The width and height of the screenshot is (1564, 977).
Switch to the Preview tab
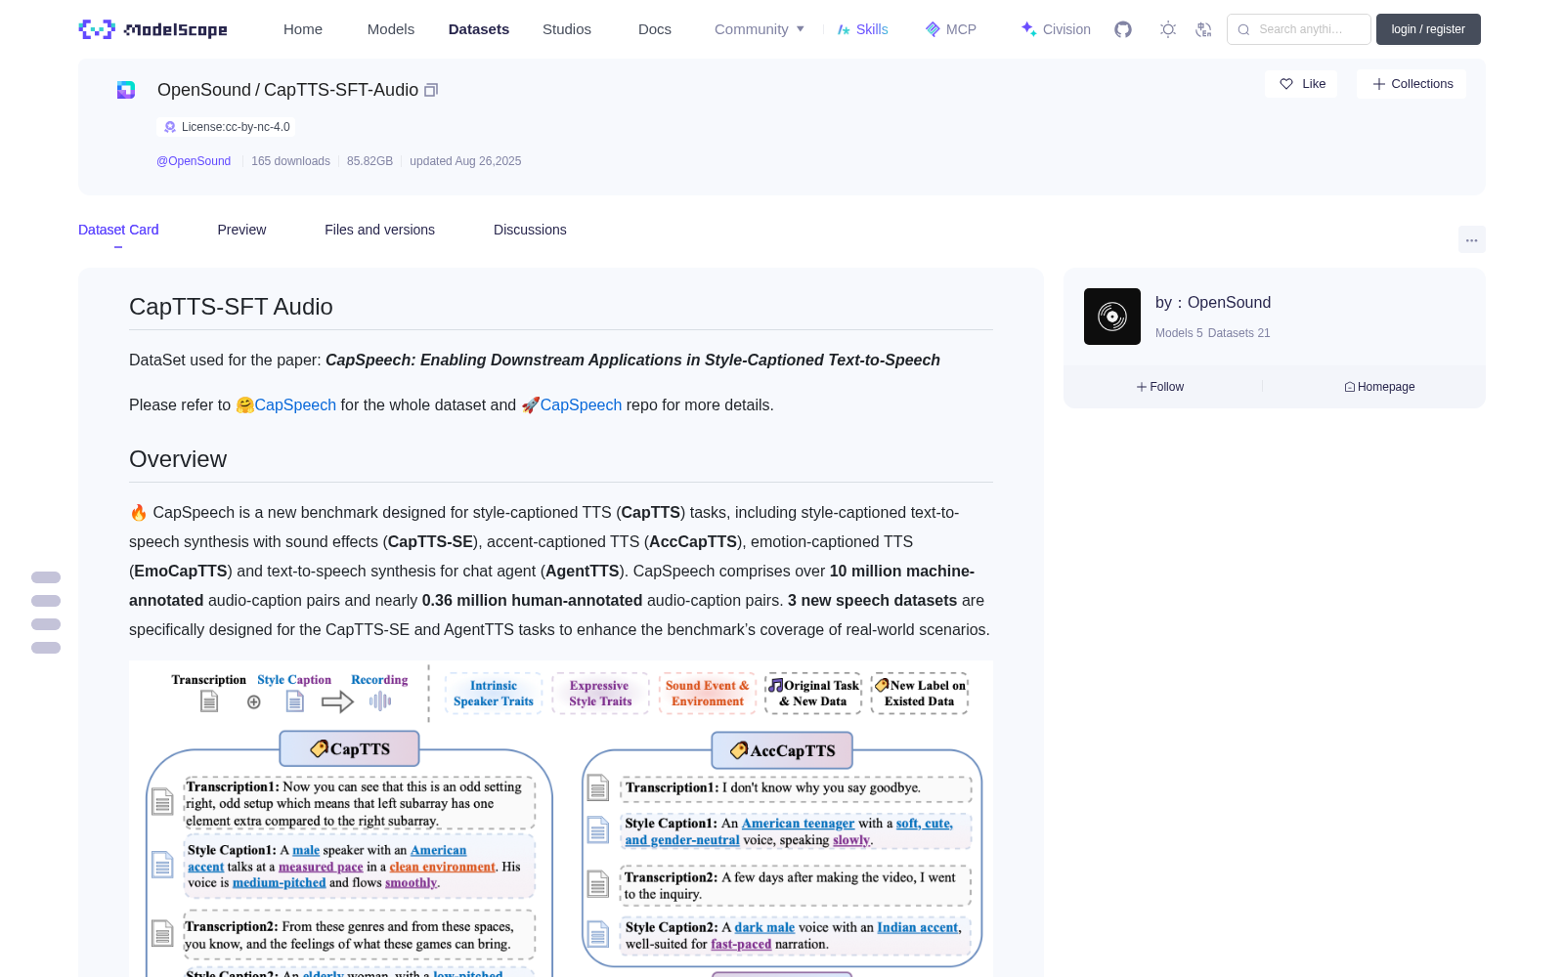(x=241, y=230)
